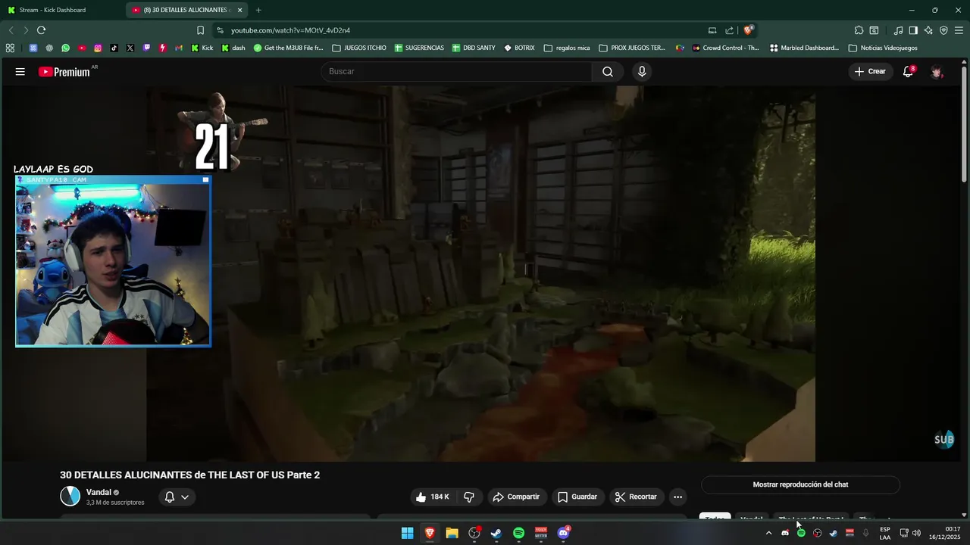Like the video with 184 K likes
This screenshot has width=970, height=545.
pos(432,497)
